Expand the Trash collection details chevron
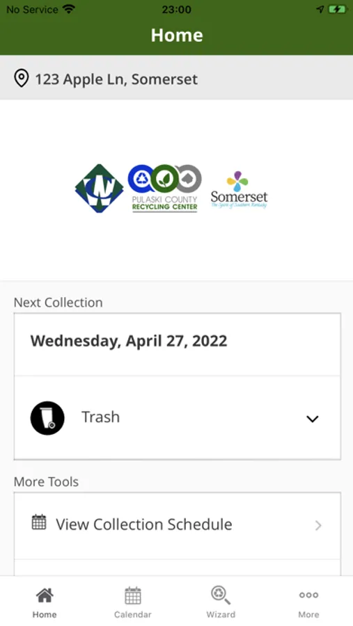The height and width of the screenshot is (626, 353). [x=312, y=419]
